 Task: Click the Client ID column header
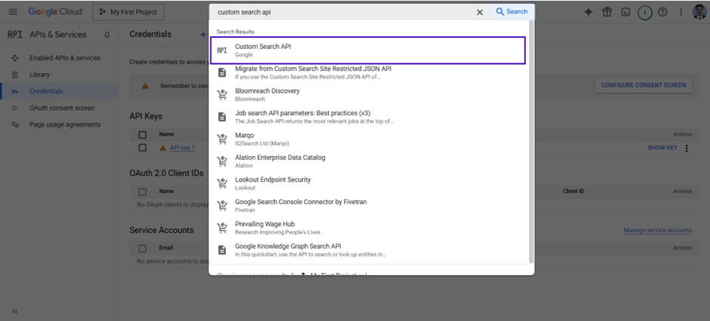point(573,191)
